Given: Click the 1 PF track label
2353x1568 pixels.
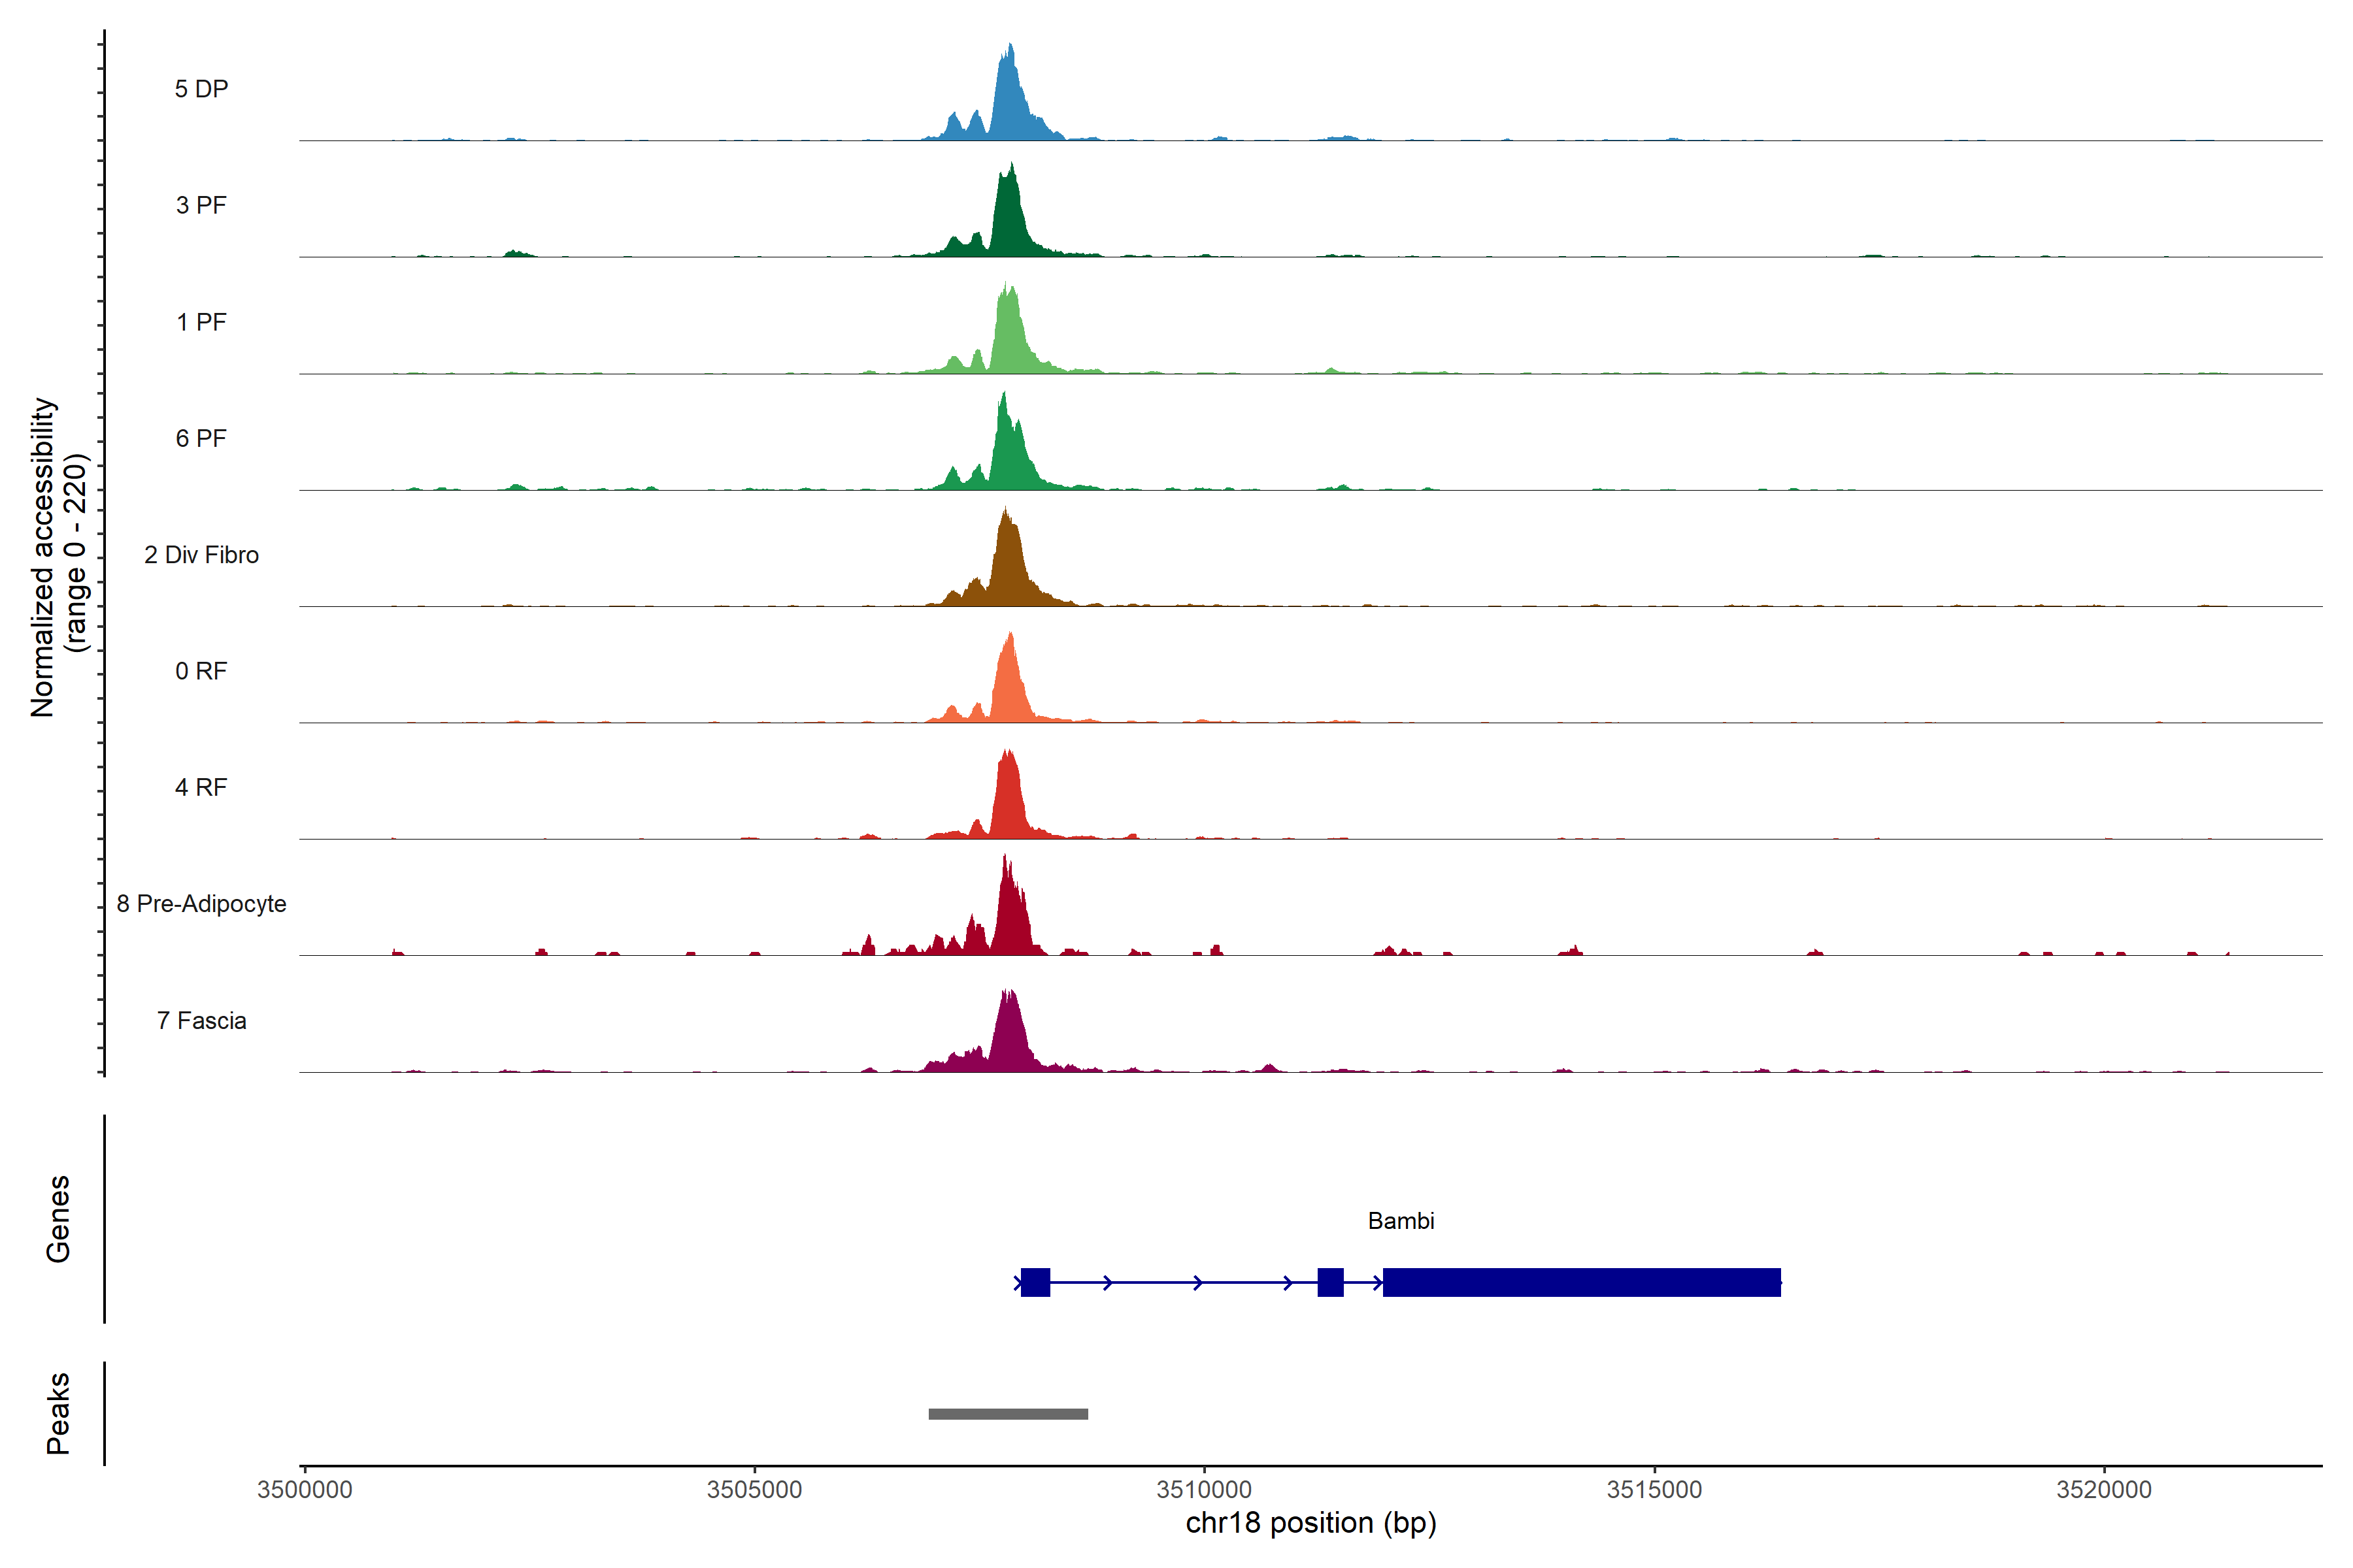Looking at the screenshot, I should [x=201, y=322].
